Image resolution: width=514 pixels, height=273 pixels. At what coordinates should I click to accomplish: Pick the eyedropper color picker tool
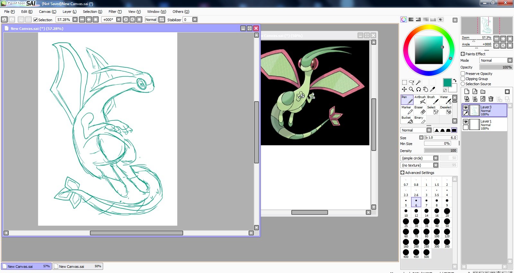432,89
